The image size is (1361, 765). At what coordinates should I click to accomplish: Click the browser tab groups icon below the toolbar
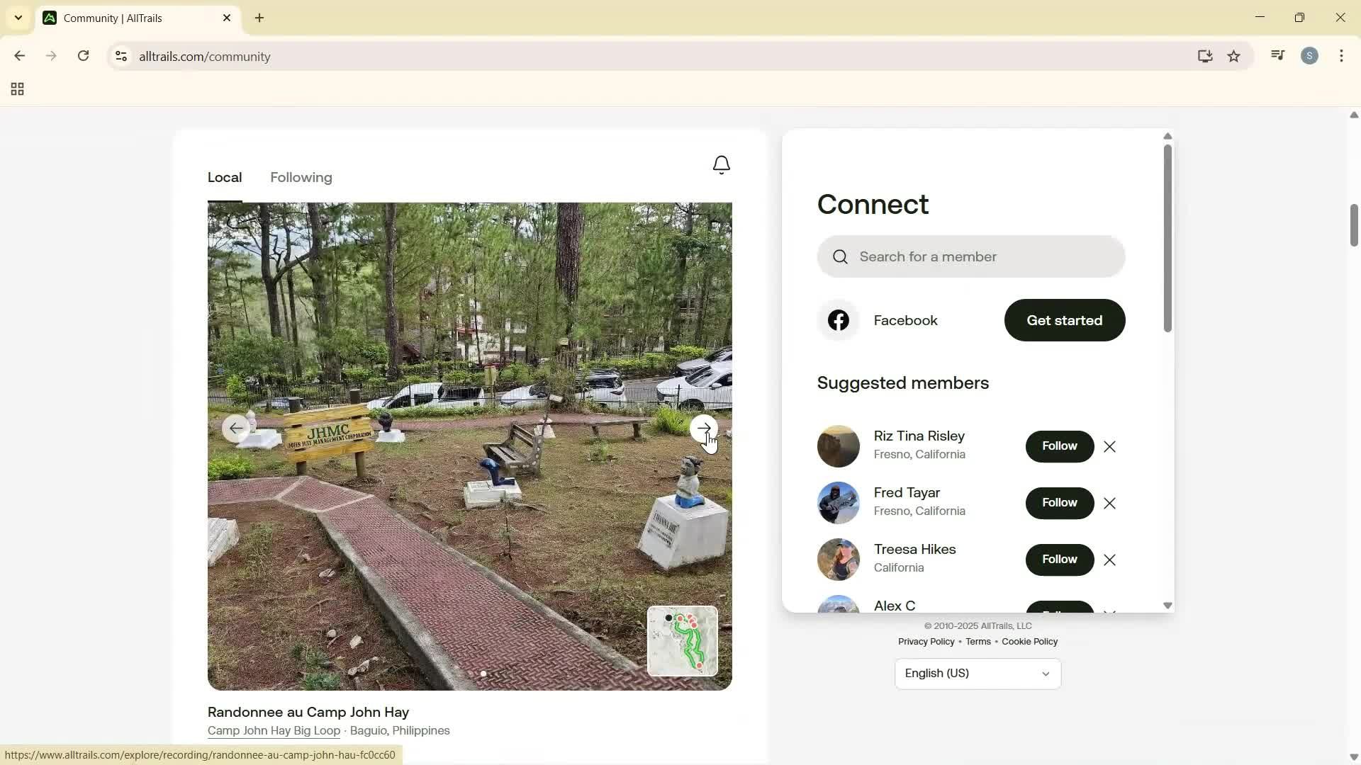16,89
